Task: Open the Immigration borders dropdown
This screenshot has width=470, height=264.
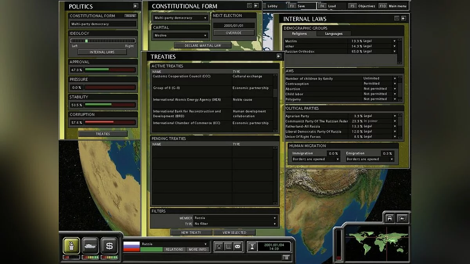Action: coord(316,159)
